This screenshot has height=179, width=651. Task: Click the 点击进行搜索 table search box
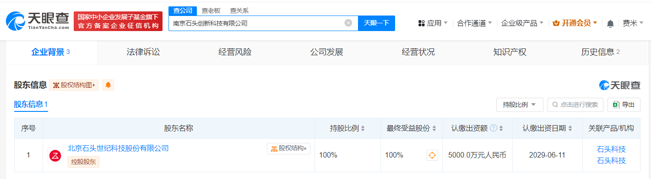click(575, 105)
